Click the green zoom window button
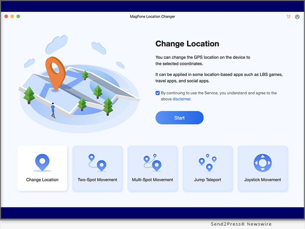This screenshot has height=229, width=305. point(17,17)
